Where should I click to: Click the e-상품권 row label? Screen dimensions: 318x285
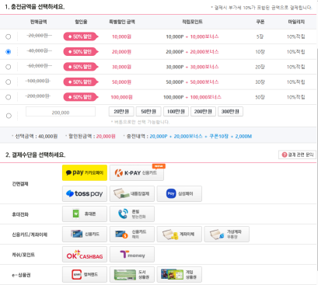point(21,275)
